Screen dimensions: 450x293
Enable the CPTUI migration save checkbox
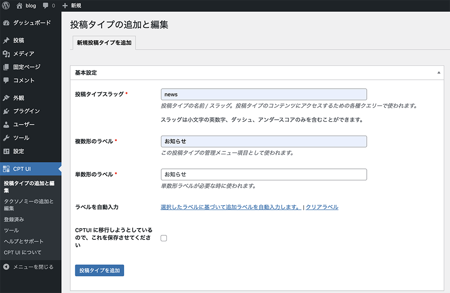point(163,238)
